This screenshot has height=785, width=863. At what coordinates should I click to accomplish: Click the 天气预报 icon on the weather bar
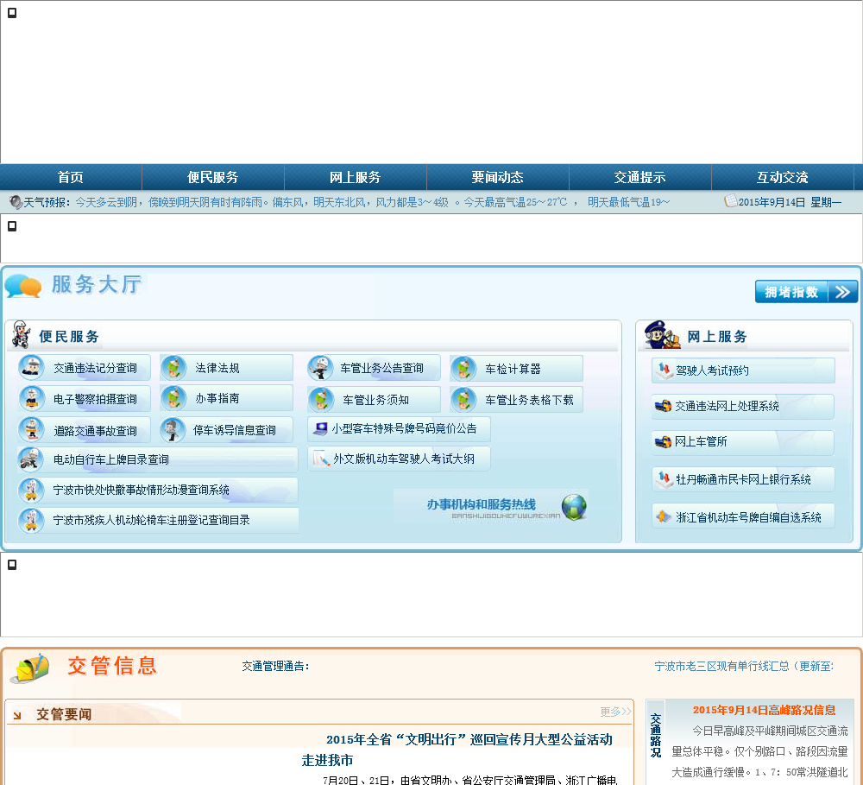tap(16, 201)
